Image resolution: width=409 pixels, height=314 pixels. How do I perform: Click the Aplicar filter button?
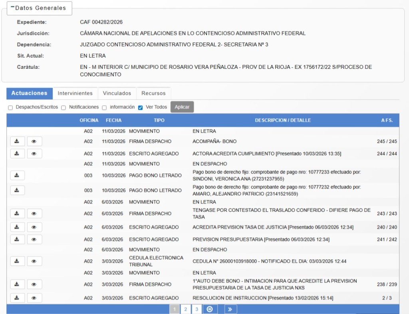coord(182,107)
